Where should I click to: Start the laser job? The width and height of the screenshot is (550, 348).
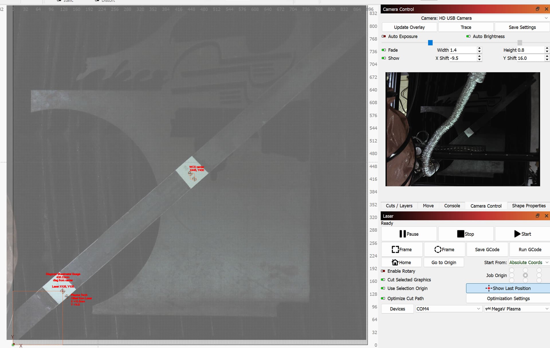point(522,234)
